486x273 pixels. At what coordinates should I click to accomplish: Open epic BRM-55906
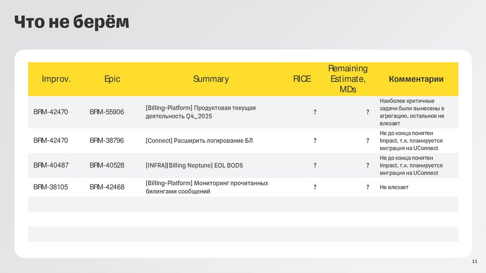[107, 112]
